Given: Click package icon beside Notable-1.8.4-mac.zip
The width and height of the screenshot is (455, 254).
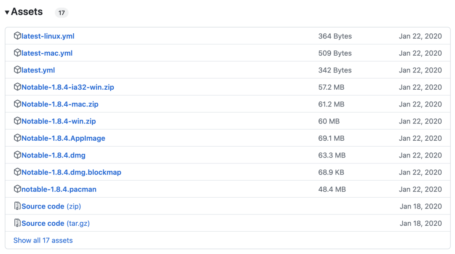Looking at the screenshot, I should click(x=17, y=104).
